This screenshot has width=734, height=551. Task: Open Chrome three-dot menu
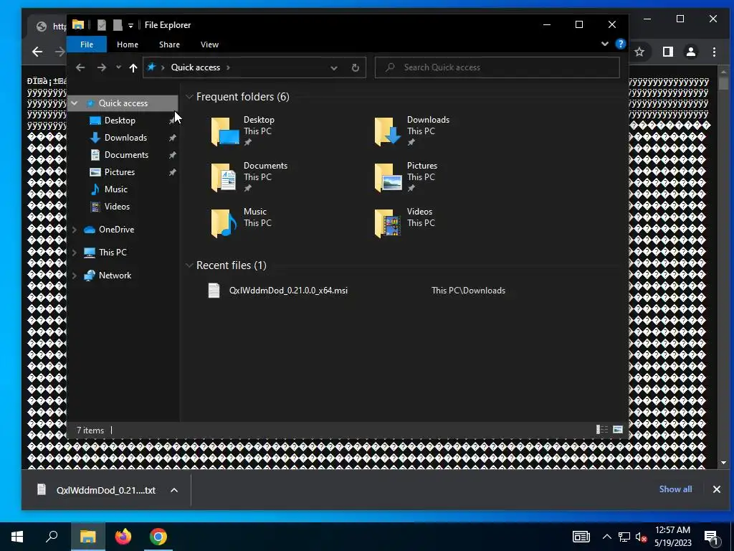point(715,52)
